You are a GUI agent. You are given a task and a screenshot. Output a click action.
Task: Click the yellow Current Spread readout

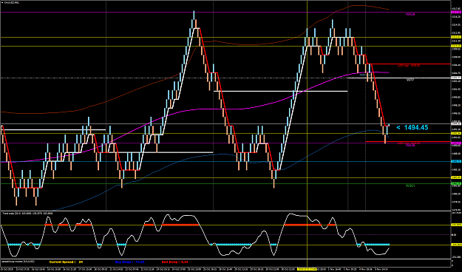[66, 262]
